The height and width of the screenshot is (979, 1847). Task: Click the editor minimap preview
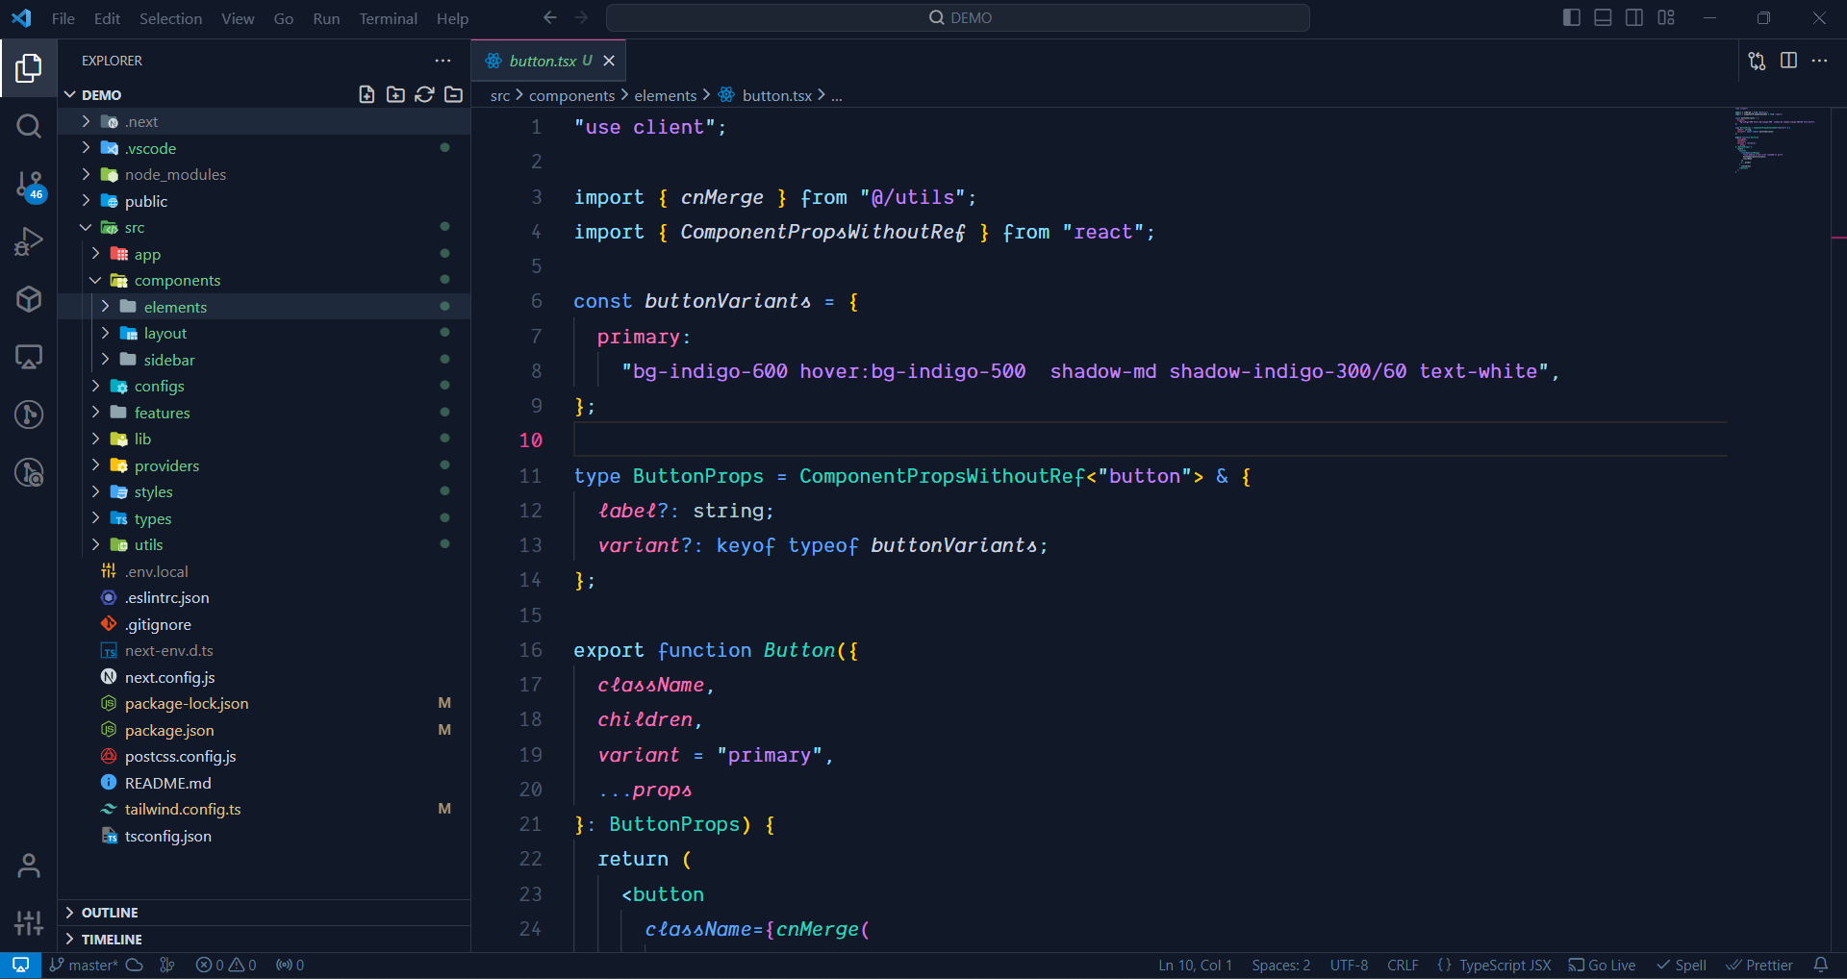(x=1775, y=140)
